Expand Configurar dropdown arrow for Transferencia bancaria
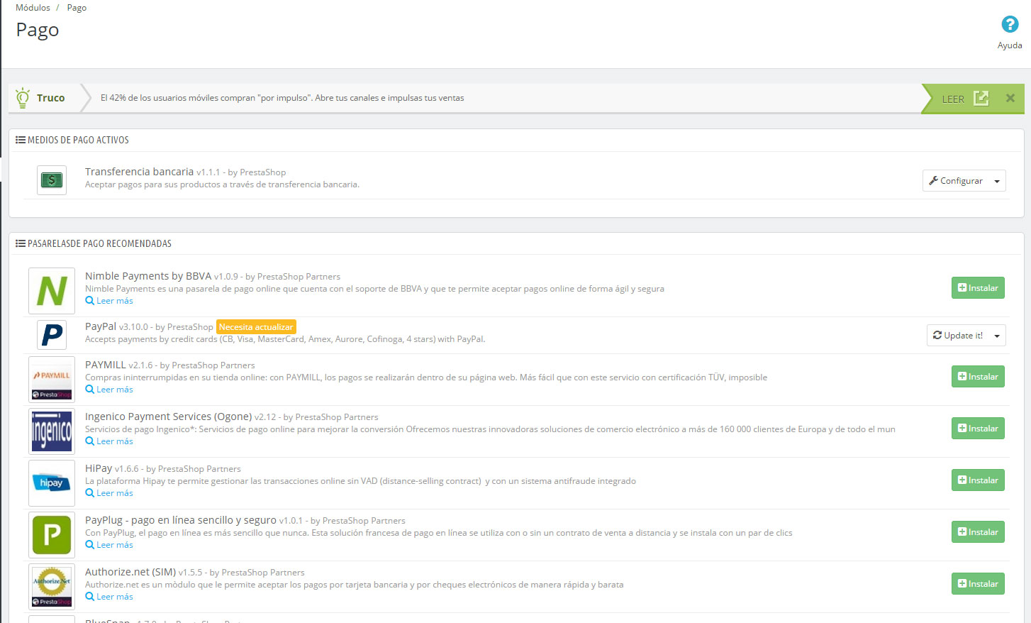The width and height of the screenshot is (1031, 623). coord(997,181)
